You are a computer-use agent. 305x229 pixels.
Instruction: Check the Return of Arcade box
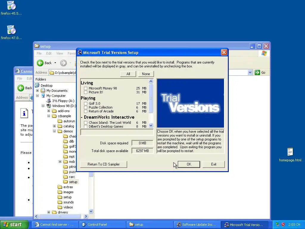tap(85, 111)
